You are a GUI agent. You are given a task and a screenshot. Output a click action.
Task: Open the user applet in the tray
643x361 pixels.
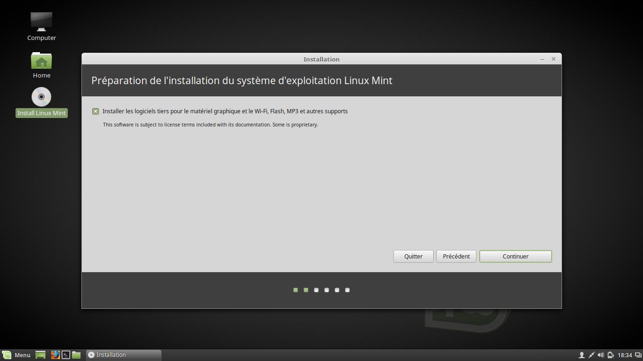[x=581, y=355]
